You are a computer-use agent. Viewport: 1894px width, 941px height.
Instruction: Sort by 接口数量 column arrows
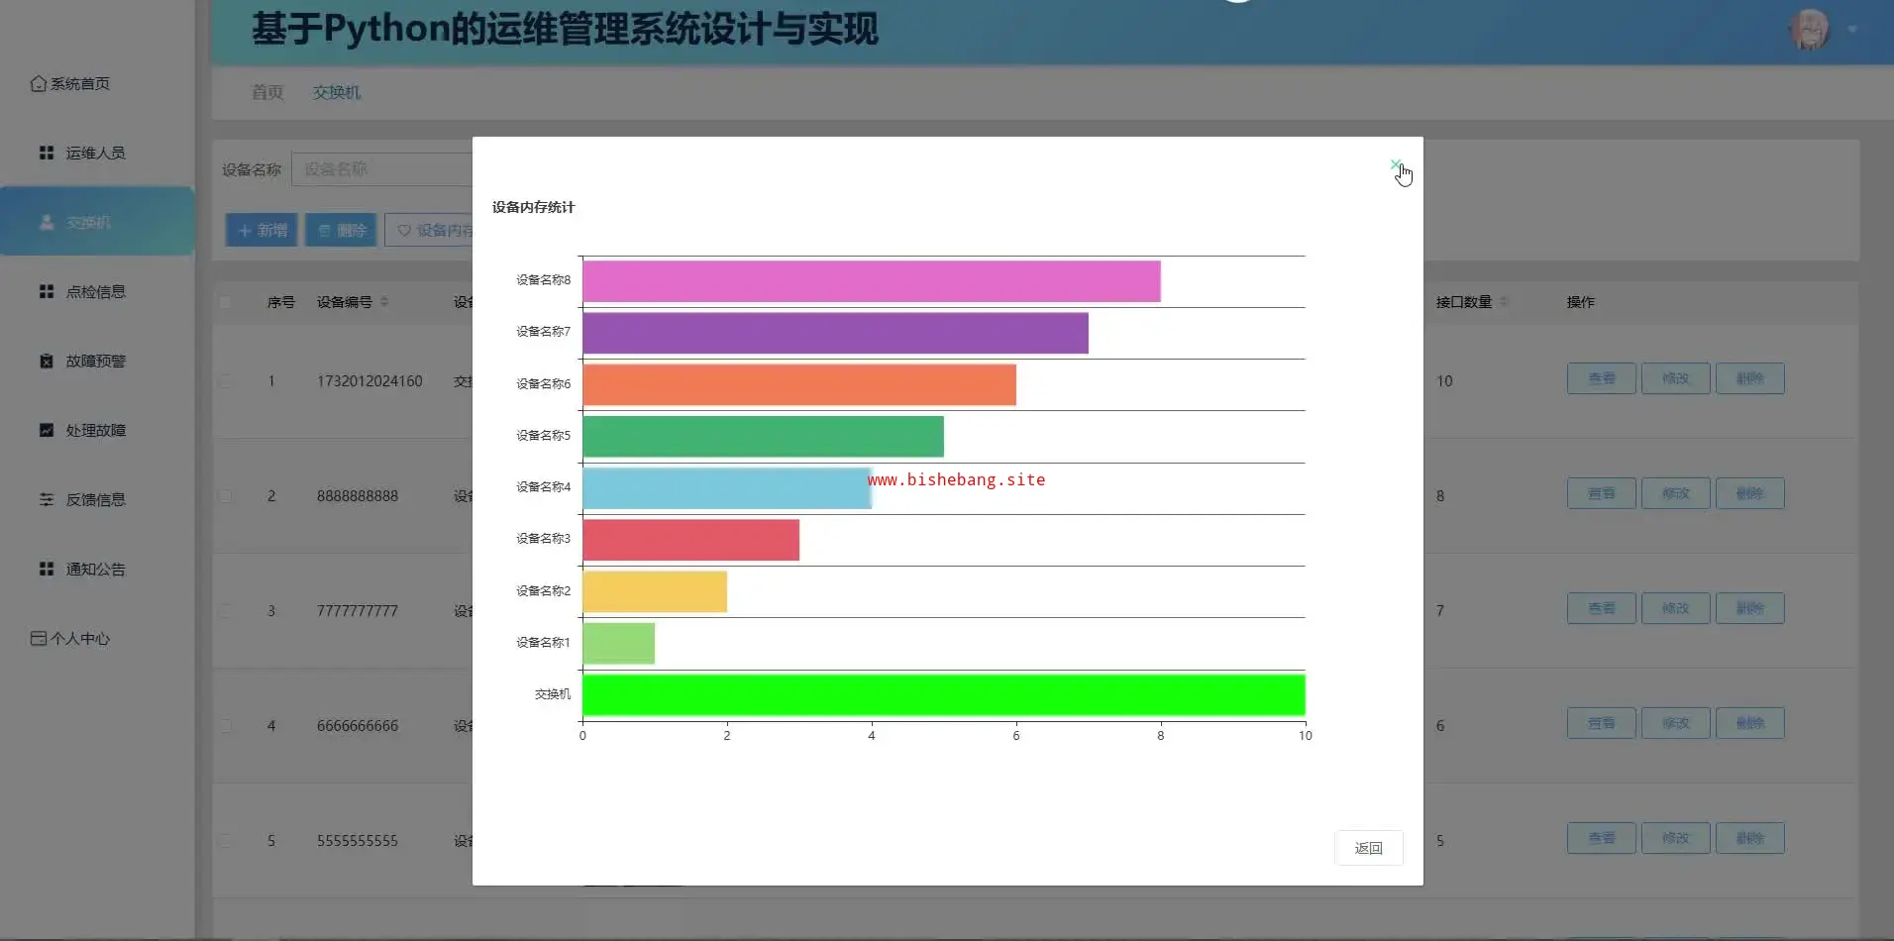1504,301
